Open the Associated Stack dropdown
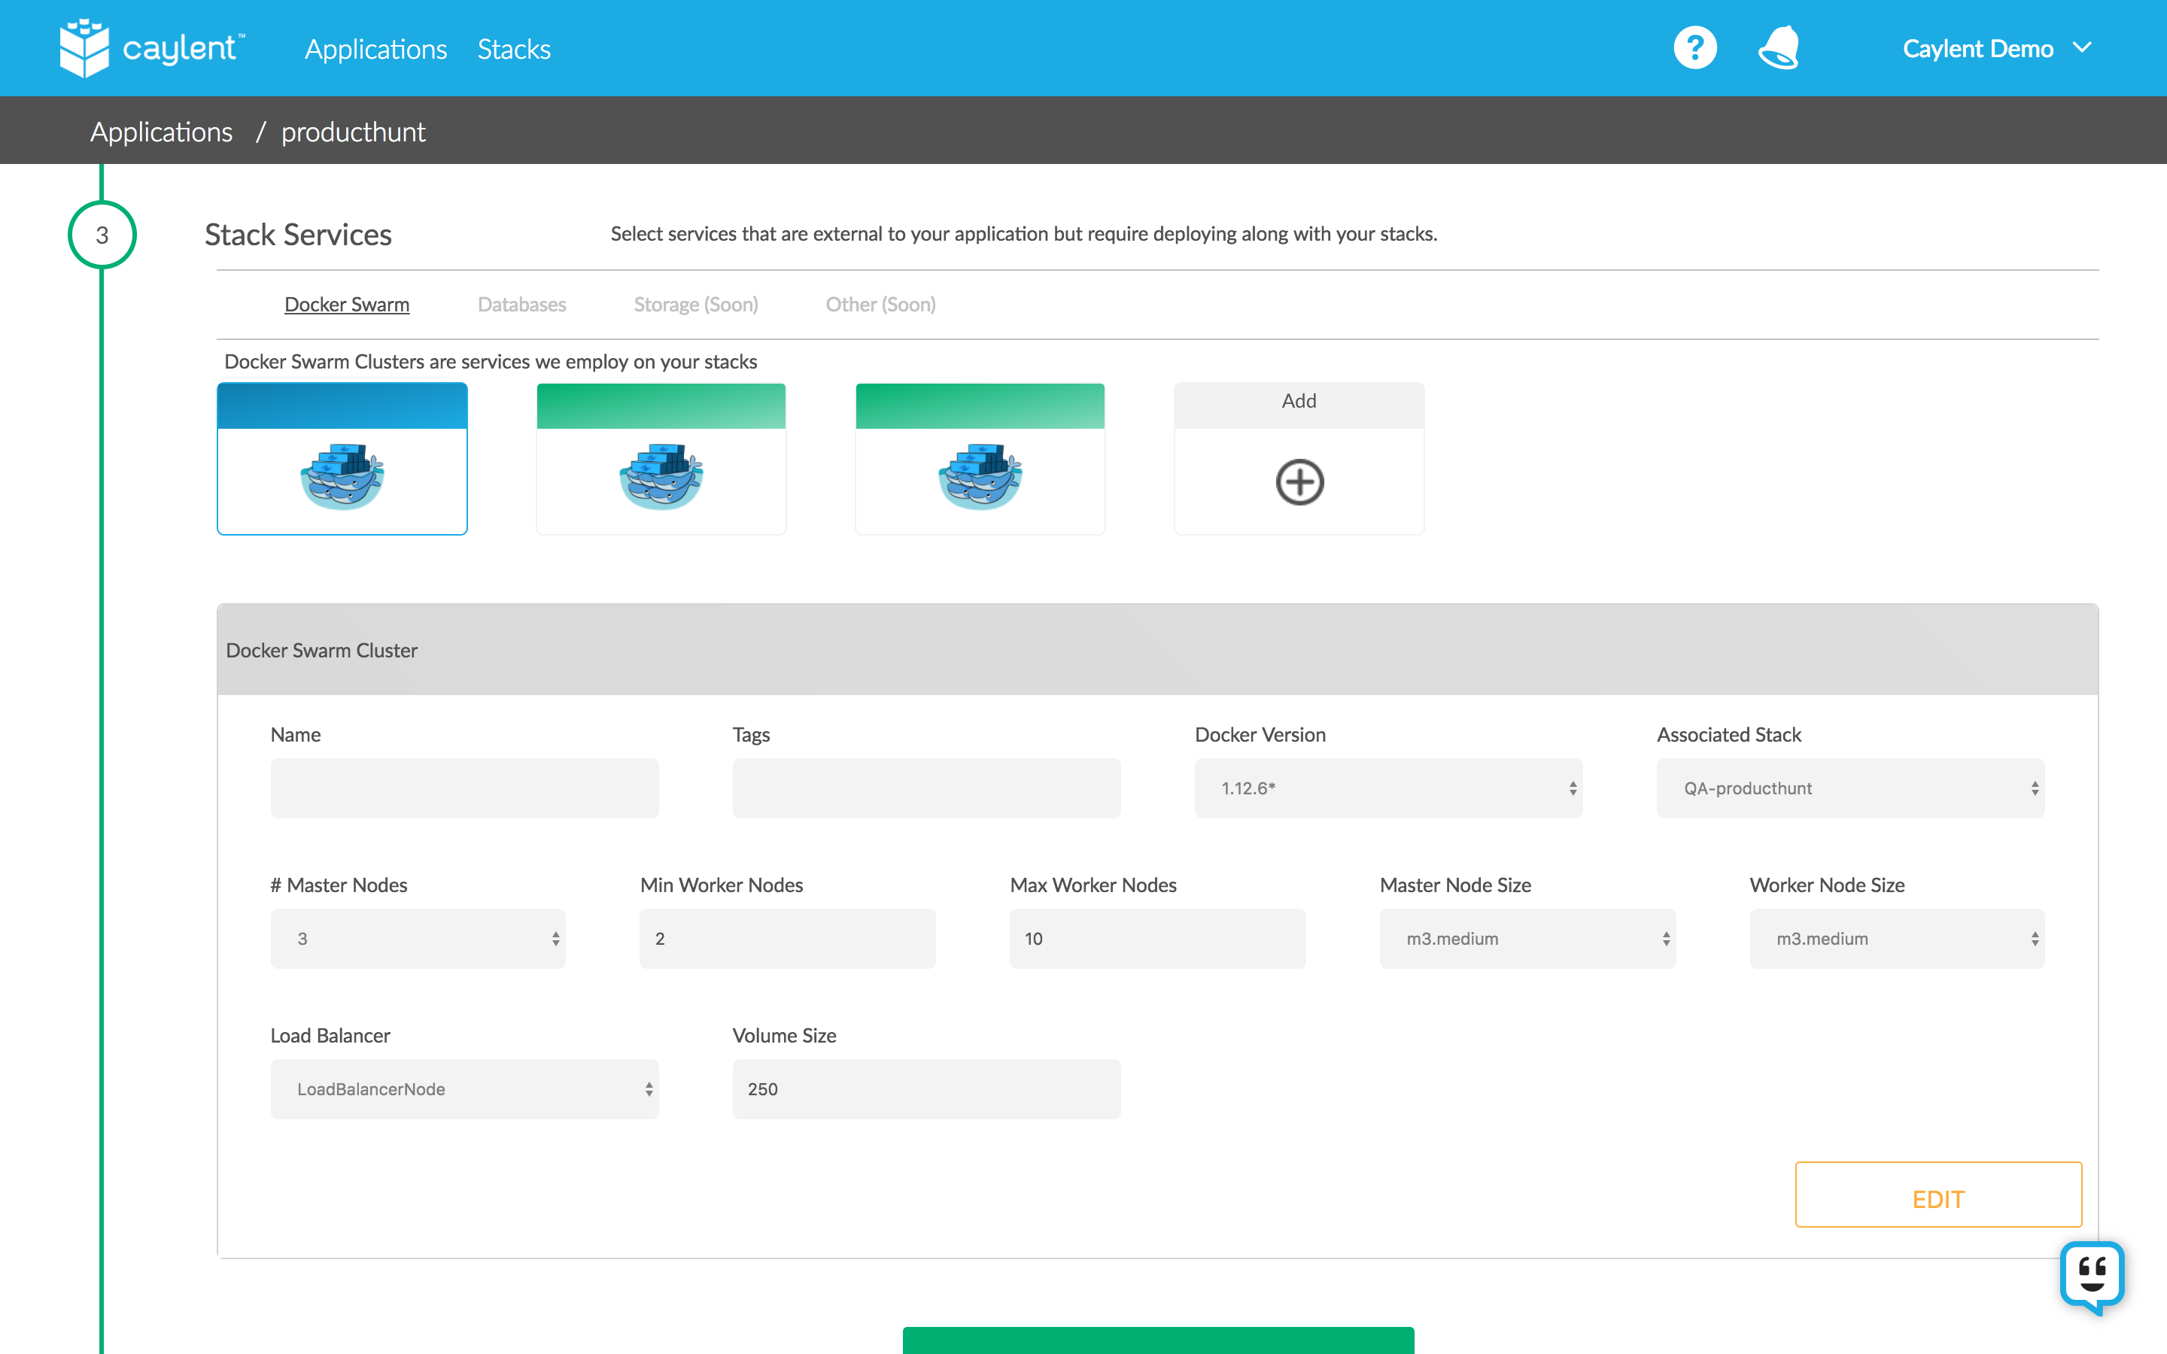 click(x=1850, y=788)
